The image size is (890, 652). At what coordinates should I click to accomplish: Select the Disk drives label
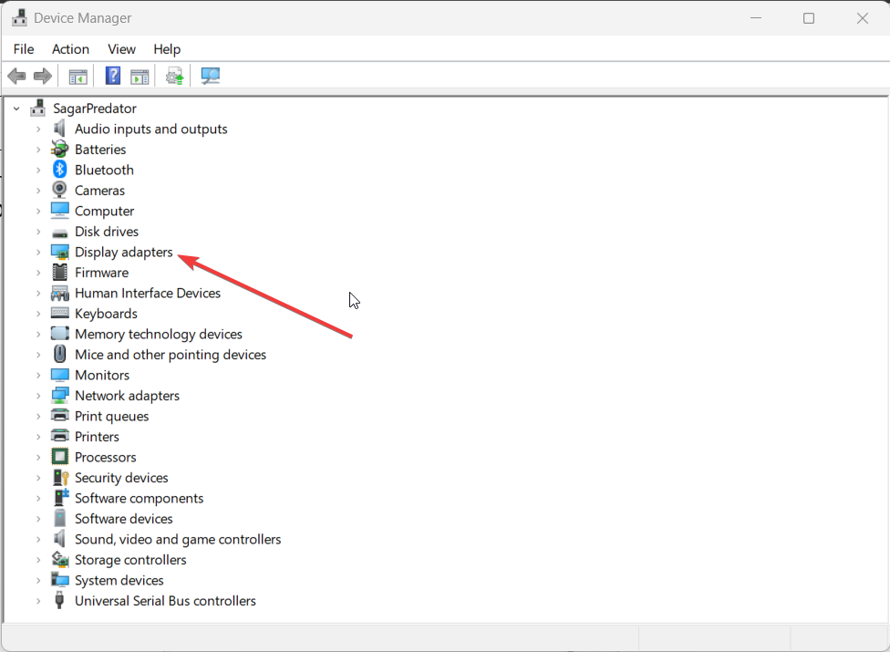pyautogui.click(x=107, y=232)
